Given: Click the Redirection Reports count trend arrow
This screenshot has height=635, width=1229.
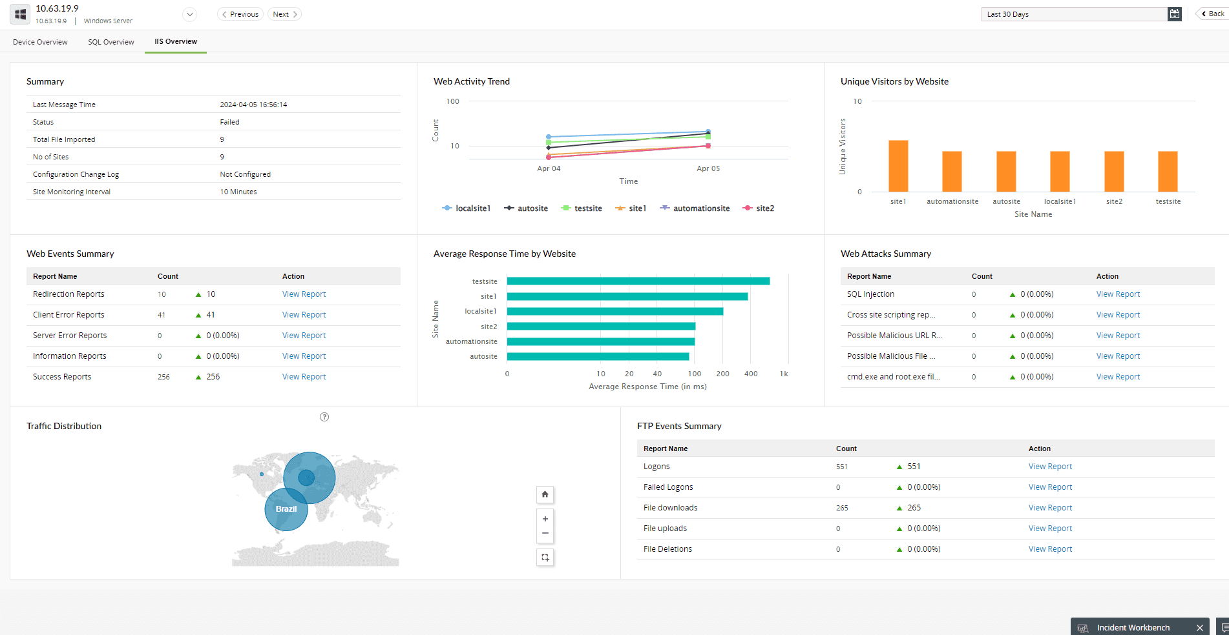Looking at the screenshot, I should 198,294.
